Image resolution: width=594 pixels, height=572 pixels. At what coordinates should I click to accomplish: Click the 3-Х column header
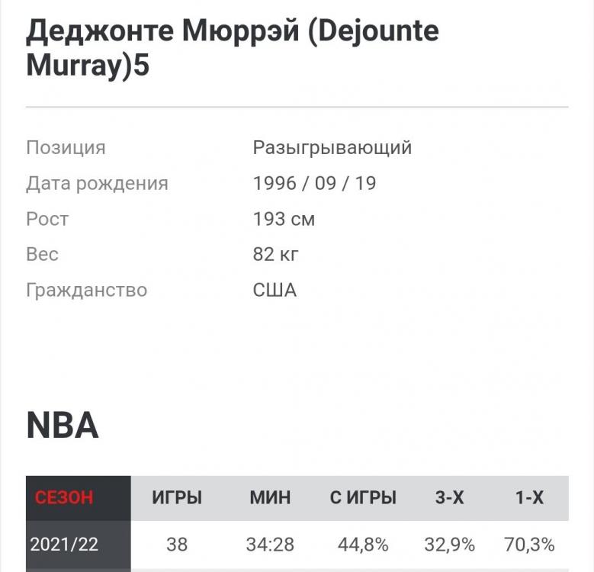[x=449, y=498]
